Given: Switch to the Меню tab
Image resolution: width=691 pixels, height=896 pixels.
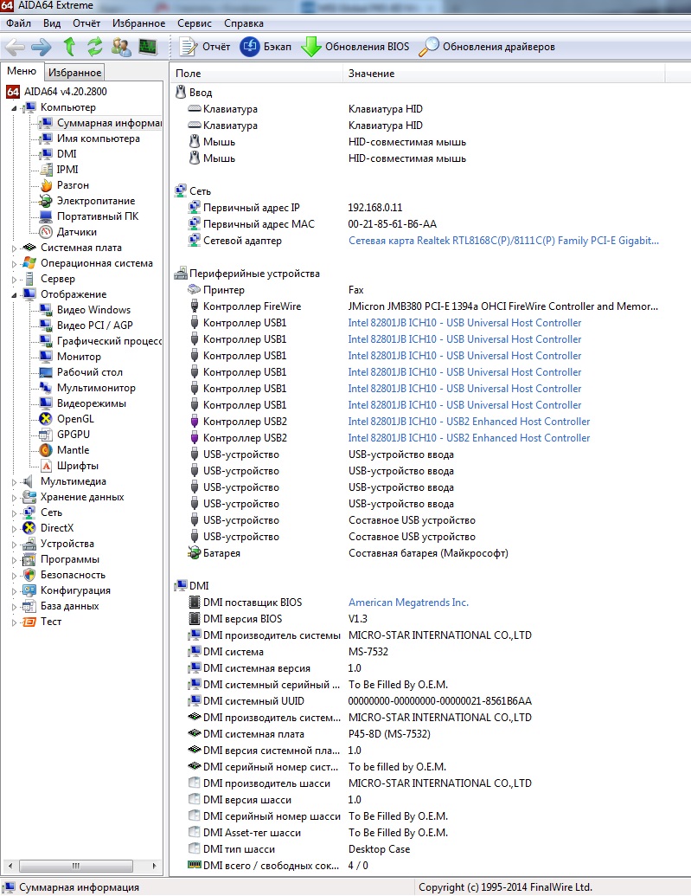Looking at the screenshot, I should [x=22, y=71].
